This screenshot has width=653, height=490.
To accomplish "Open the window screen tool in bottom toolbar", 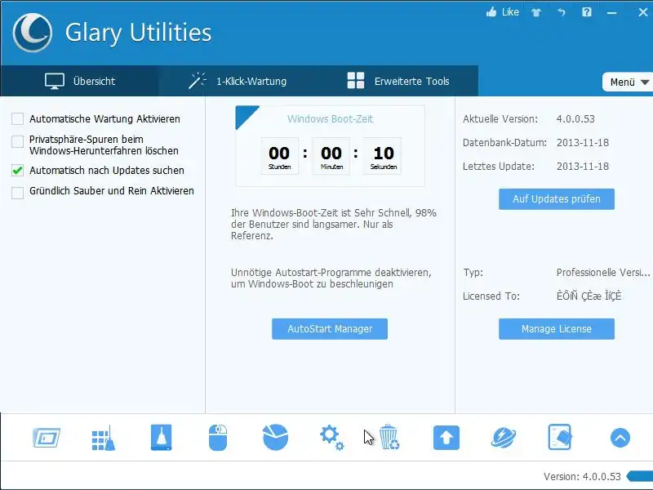I will click(47, 438).
